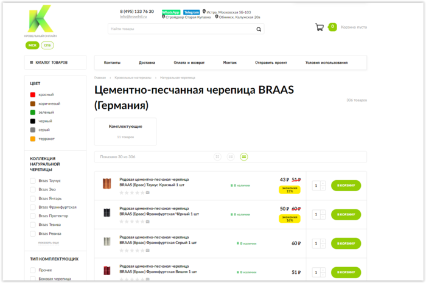The image size is (426, 283).
Task: Open the Доставка menu item
Action: pyautogui.click(x=147, y=63)
